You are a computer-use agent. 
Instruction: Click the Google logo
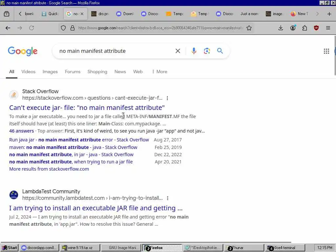(x=23, y=51)
